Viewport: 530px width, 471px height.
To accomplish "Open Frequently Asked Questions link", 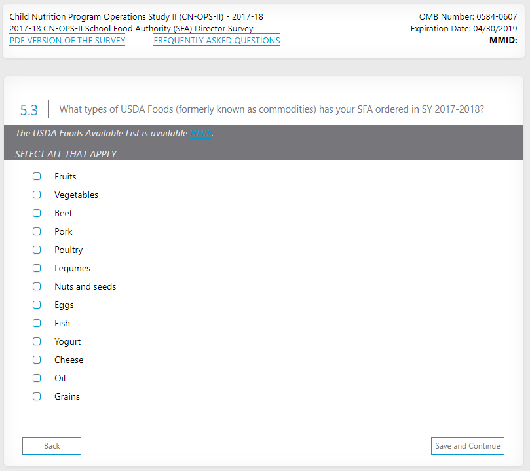I will click(216, 41).
